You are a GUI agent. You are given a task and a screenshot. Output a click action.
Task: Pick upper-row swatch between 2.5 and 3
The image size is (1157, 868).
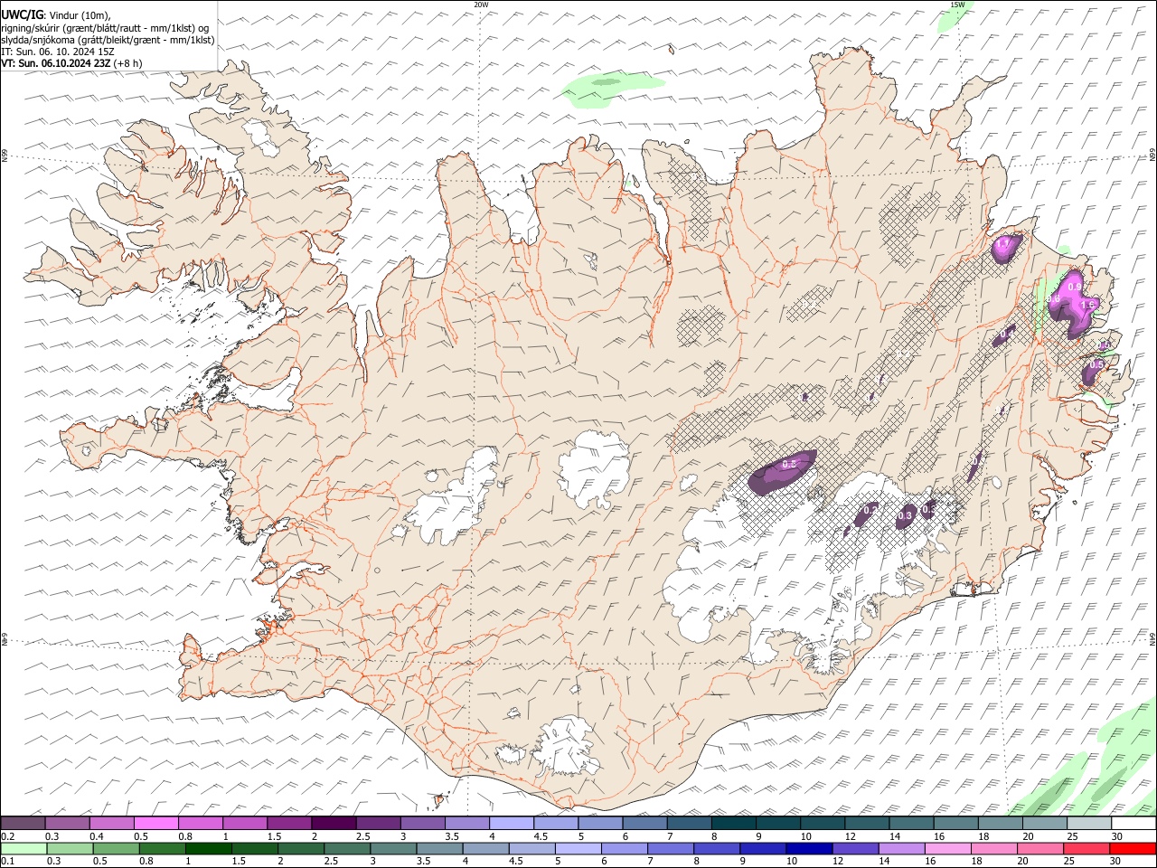point(377,823)
